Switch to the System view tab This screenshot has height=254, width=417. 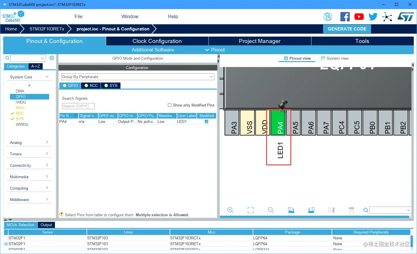335,58
